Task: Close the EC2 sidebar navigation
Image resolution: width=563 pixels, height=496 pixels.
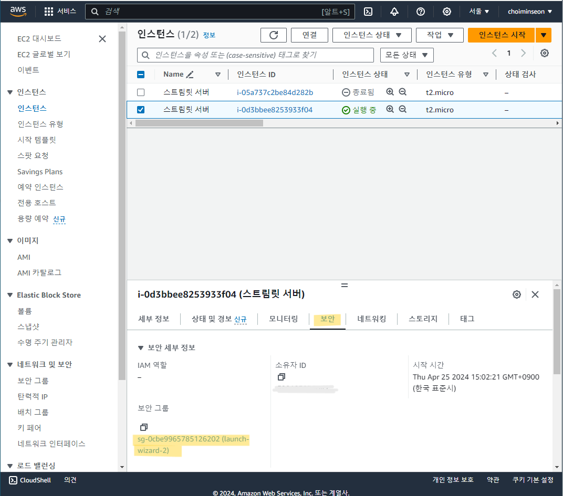Action: [102, 39]
